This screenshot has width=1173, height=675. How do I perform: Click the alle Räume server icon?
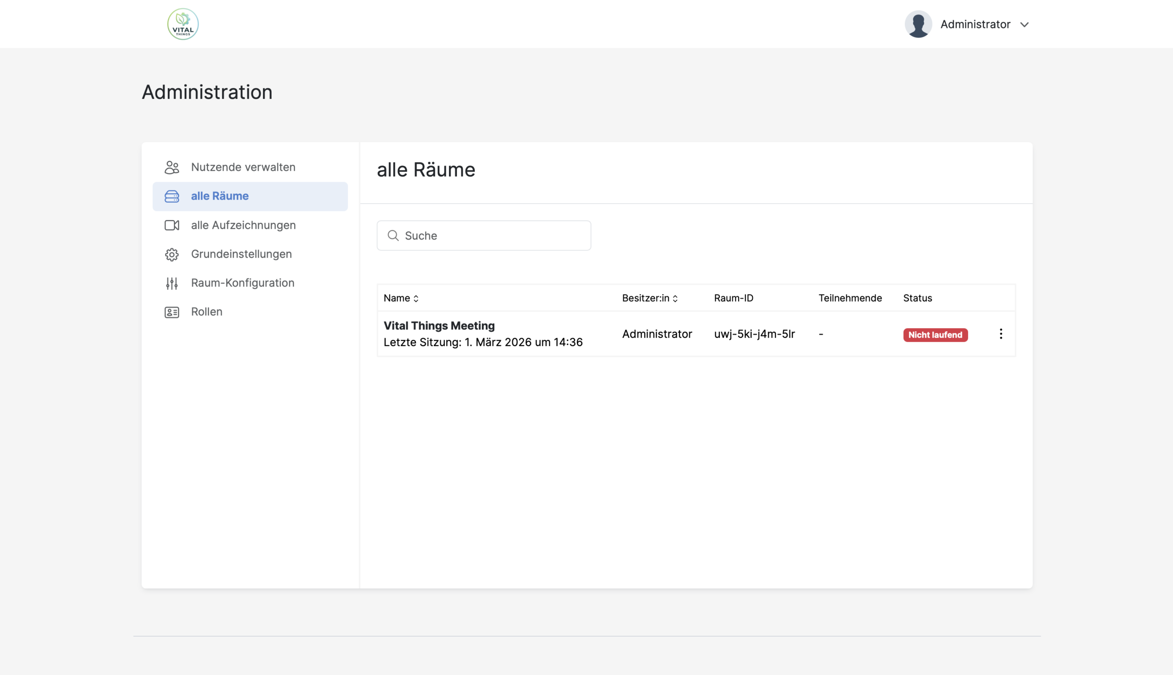tap(172, 196)
